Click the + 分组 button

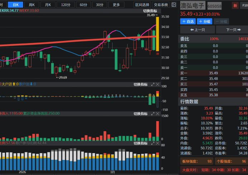click(x=204, y=22)
